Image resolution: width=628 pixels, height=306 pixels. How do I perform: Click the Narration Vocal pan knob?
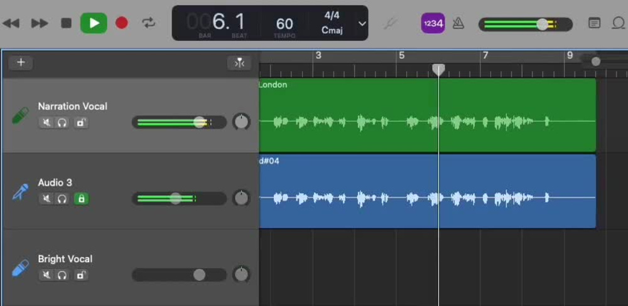tap(241, 122)
